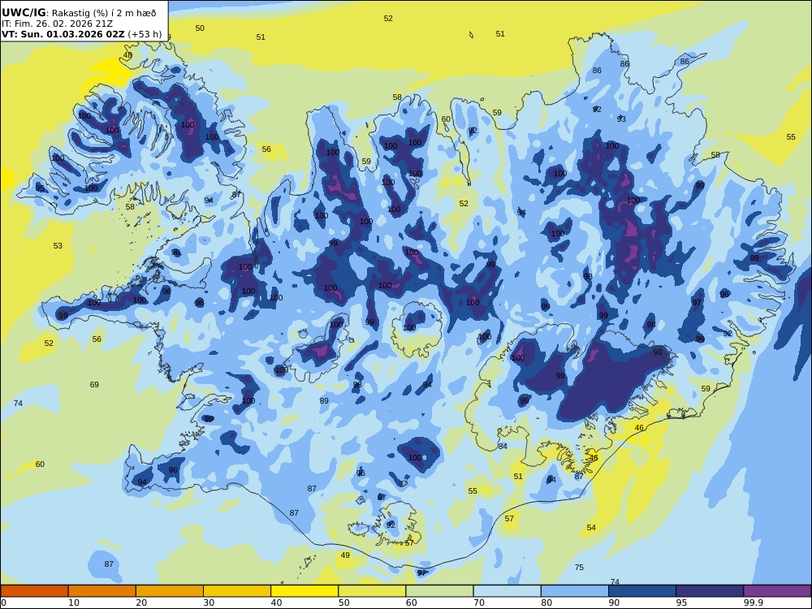
Task: Click the '90' legend tick label
Action: click(x=614, y=603)
